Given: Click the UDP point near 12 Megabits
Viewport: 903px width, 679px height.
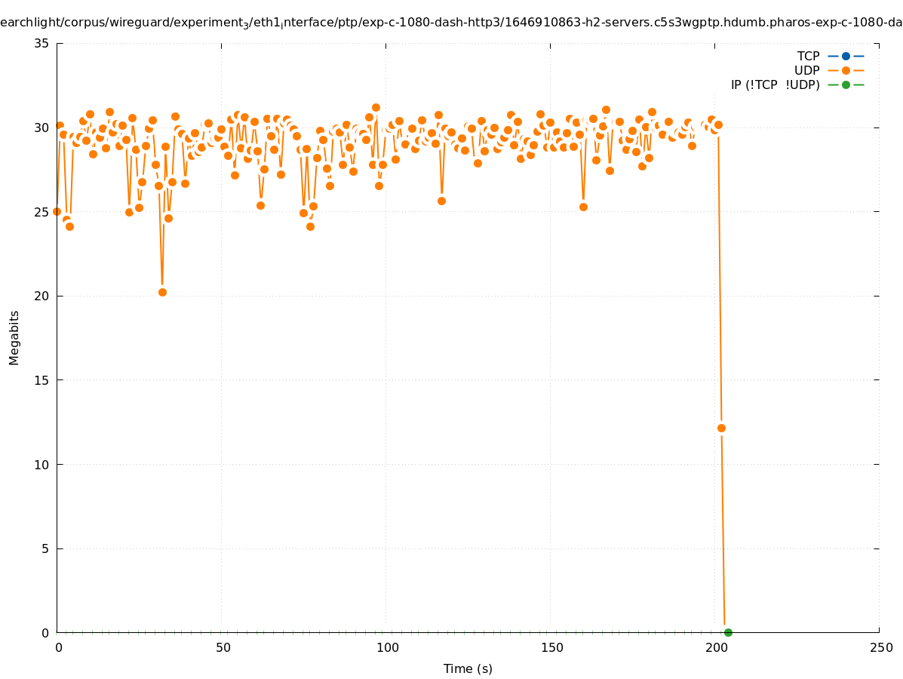Looking at the screenshot, I should tap(721, 428).
